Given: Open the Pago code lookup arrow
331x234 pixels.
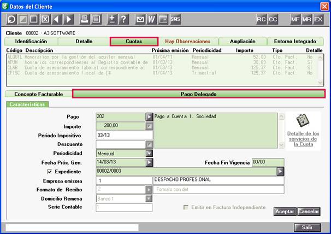Looking at the screenshot, I should [149, 116].
